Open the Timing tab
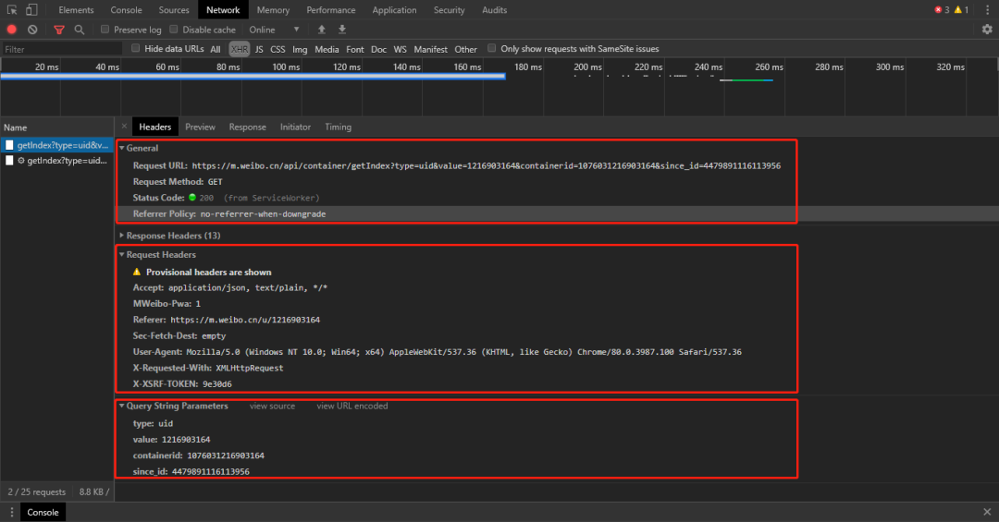Screen dimensions: 999x522 point(338,127)
